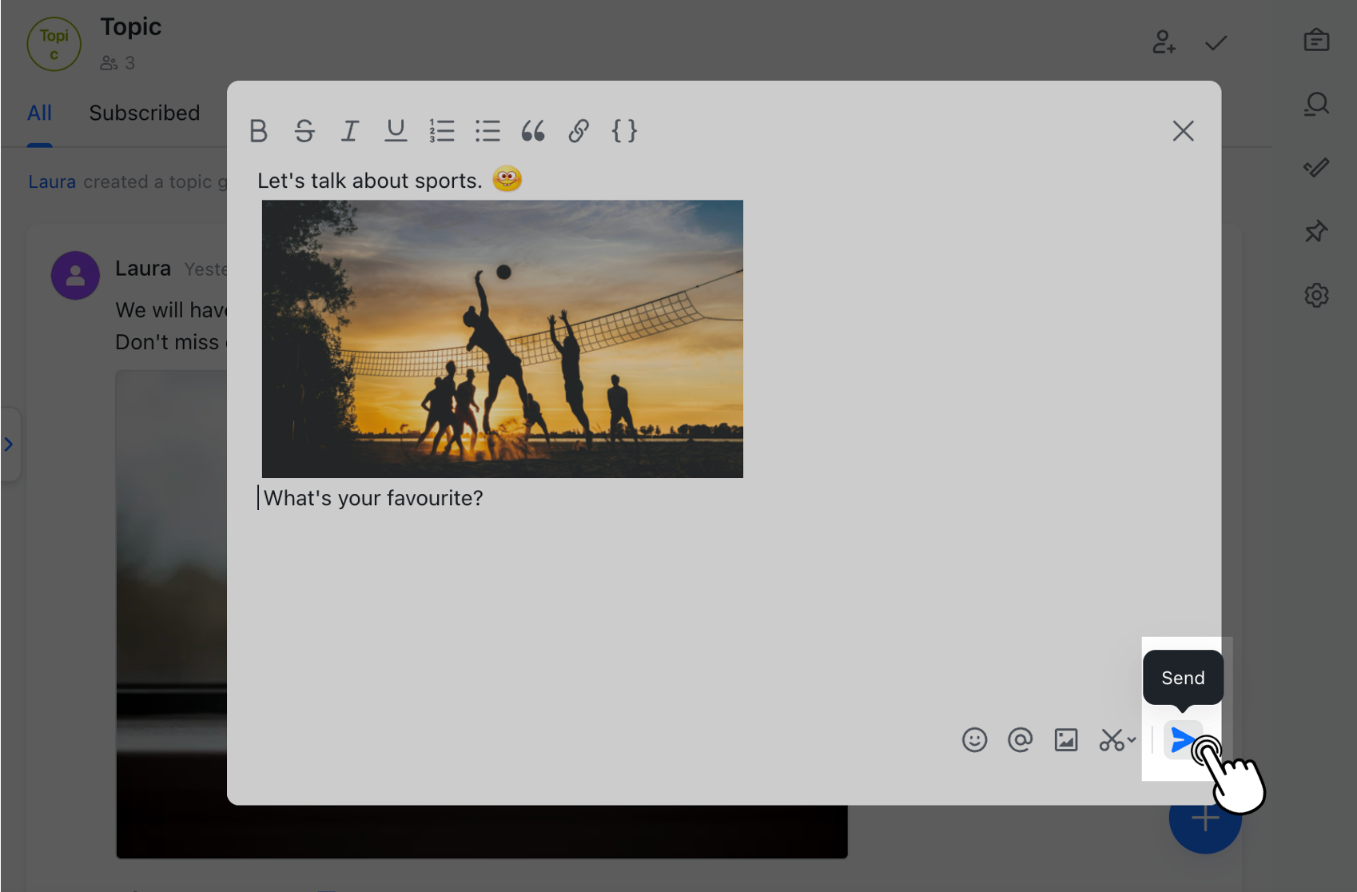Send the message with the arrow button

tap(1182, 740)
